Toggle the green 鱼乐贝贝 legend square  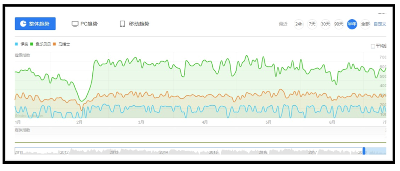click(32, 44)
